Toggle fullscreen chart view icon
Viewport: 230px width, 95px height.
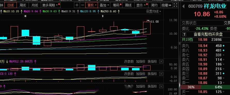175,5
